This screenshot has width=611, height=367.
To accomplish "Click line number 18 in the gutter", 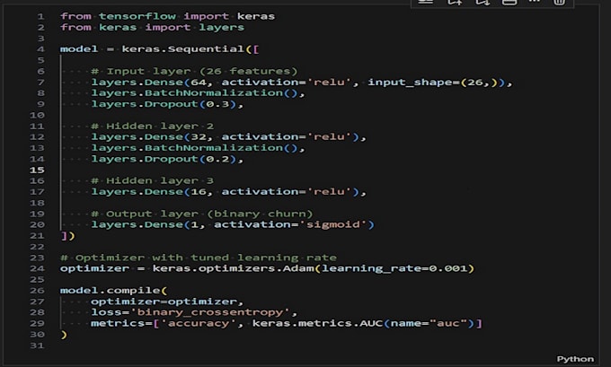I will 37,203.
